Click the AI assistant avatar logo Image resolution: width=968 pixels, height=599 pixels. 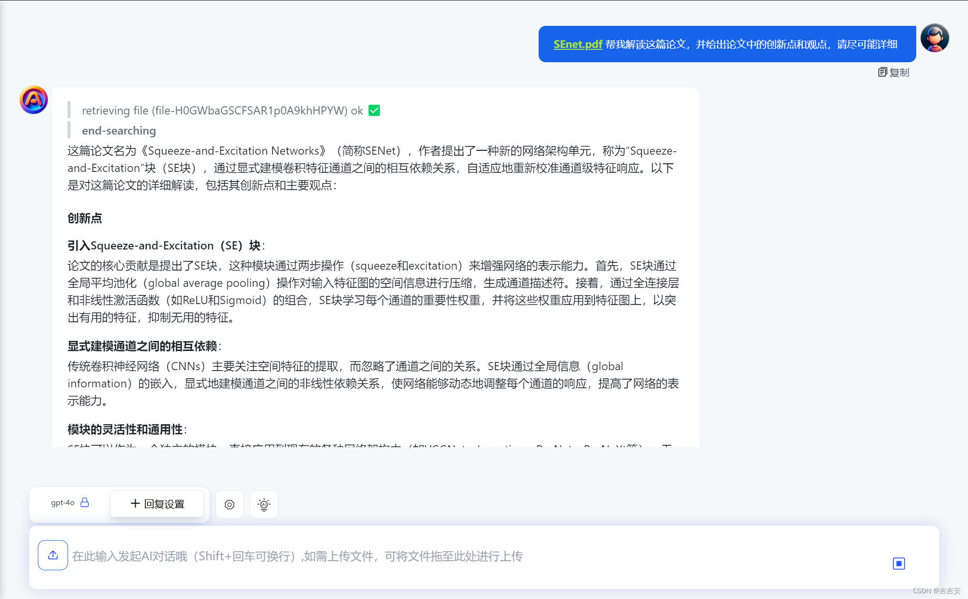[34, 100]
